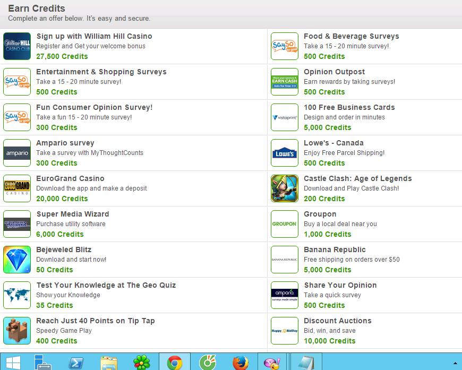
Task: Open Entertainment & Shopping Surveys offer title
Action: pos(101,72)
